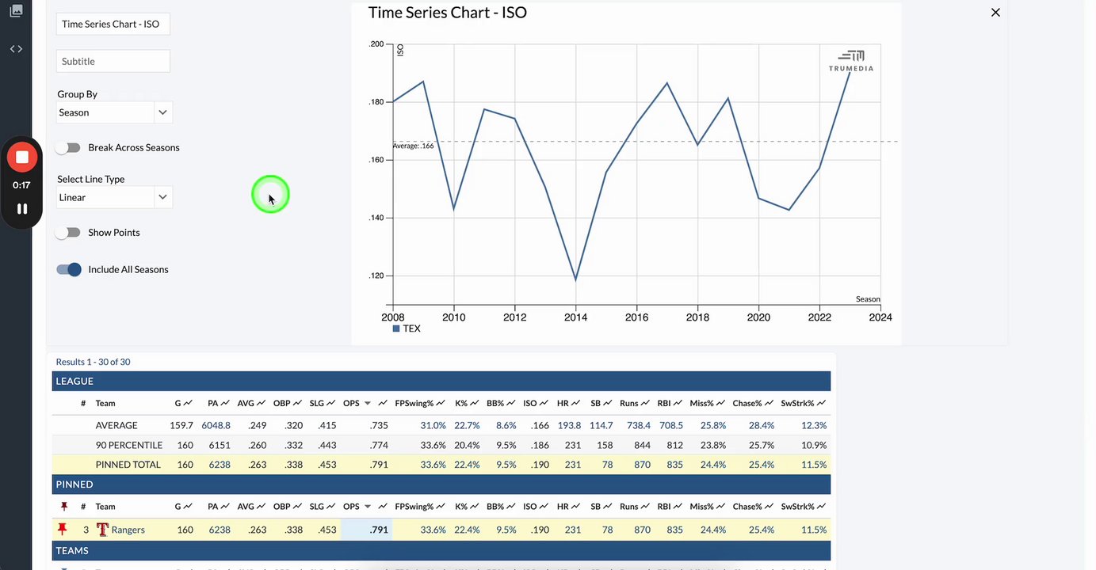Open the code embed icon in the sidebar
The height and width of the screenshot is (570, 1096).
tap(16, 49)
